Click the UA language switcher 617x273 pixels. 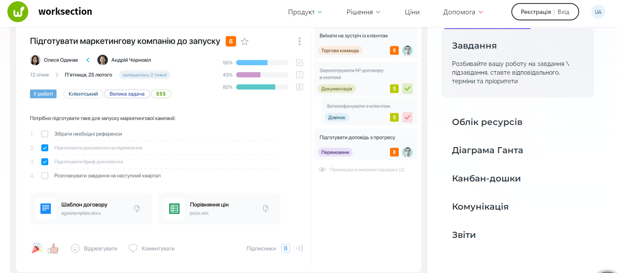[x=598, y=12]
